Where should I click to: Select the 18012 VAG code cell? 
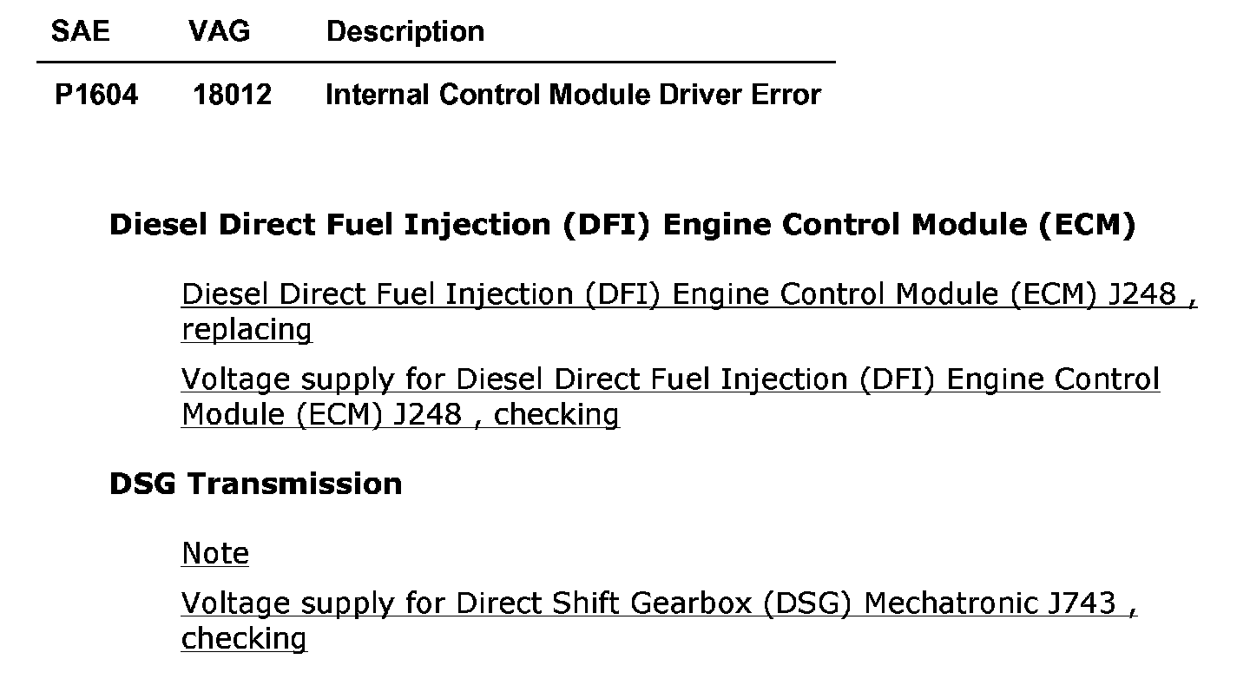coord(232,95)
